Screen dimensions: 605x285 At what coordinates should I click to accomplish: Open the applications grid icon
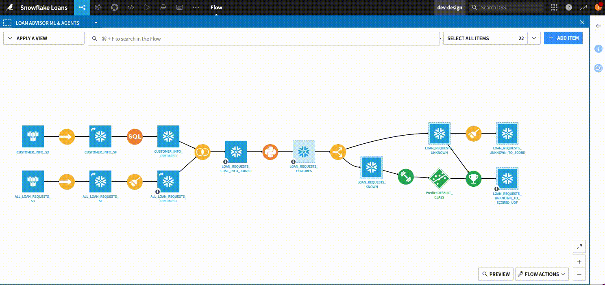tap(554, 7)
